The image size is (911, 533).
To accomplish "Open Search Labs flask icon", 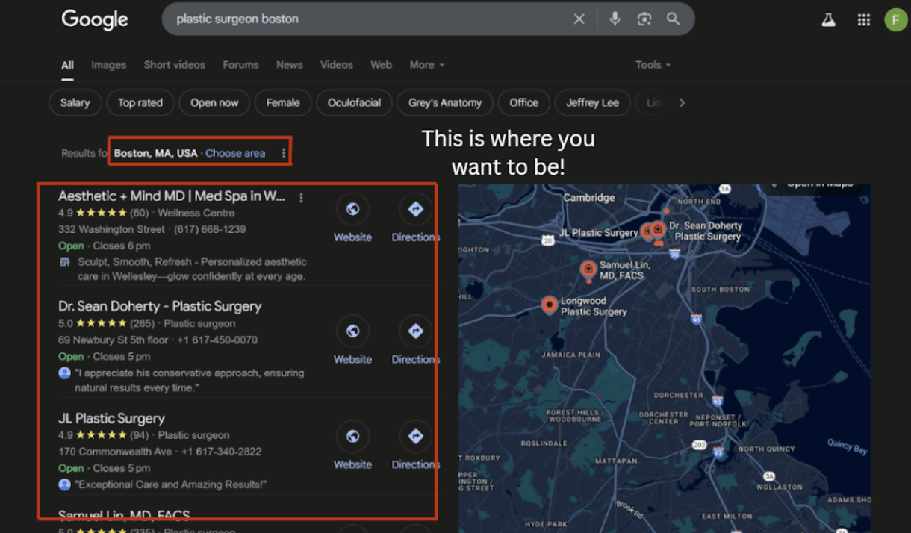I will (828, 20).
